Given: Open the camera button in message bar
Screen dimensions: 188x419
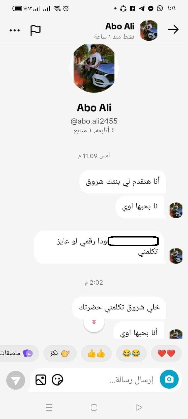Looking at the screenshot, I should [x=169, y=380].
